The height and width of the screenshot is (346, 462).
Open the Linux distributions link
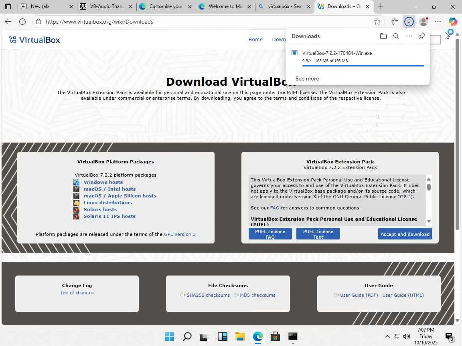tap(108, 202)
